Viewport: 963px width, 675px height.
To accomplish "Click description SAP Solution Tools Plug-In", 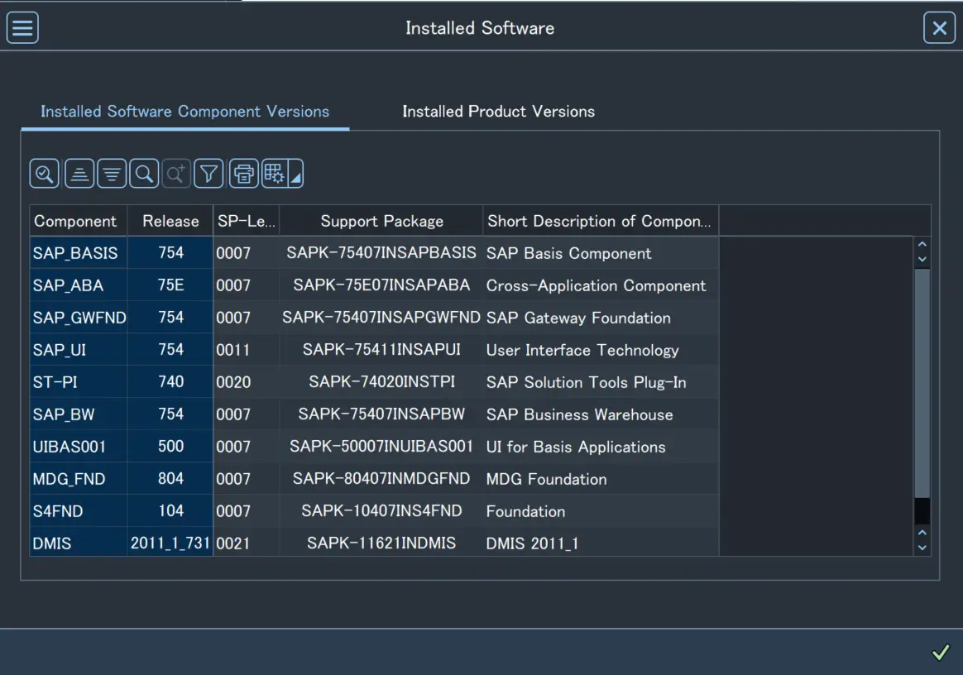I will (601, 382).
